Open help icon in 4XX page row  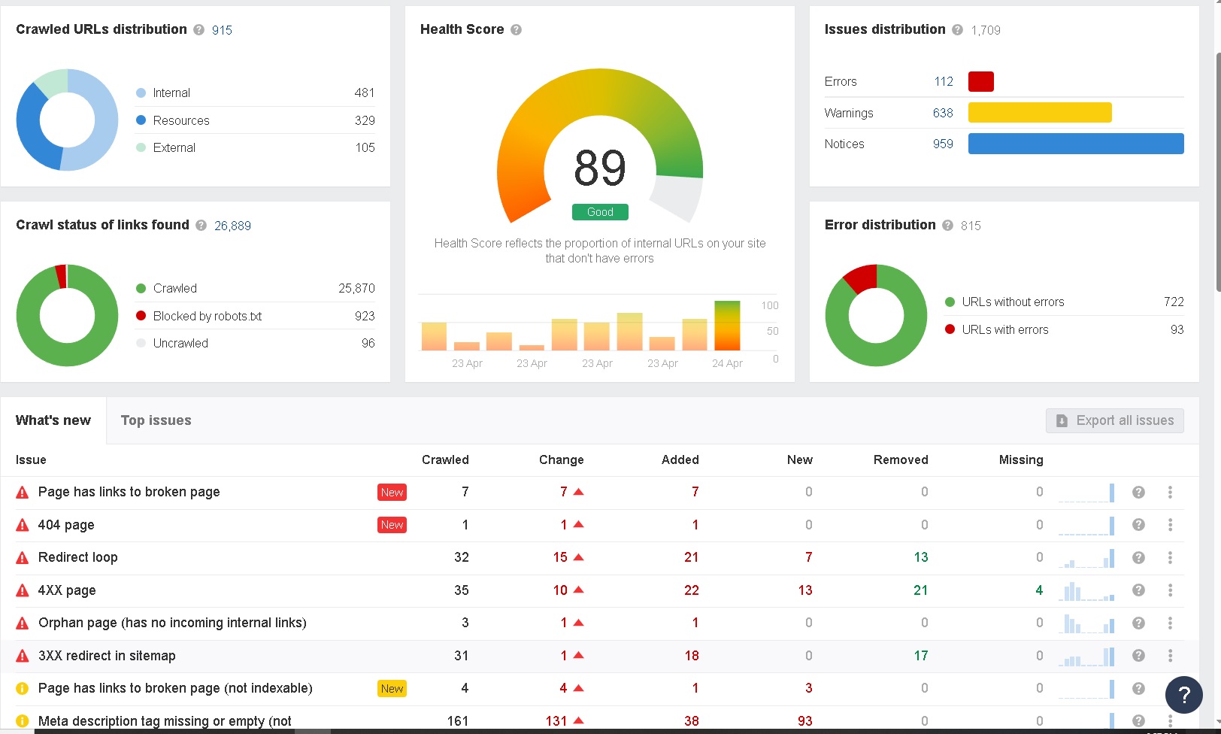(x=1138, y=590)
